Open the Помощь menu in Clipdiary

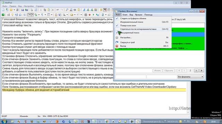coord(148,15)
